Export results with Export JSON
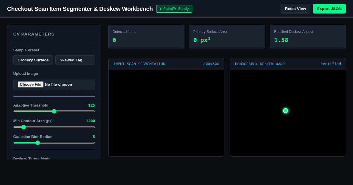Screen dimensions: 353x185 [x=329, y=9]
